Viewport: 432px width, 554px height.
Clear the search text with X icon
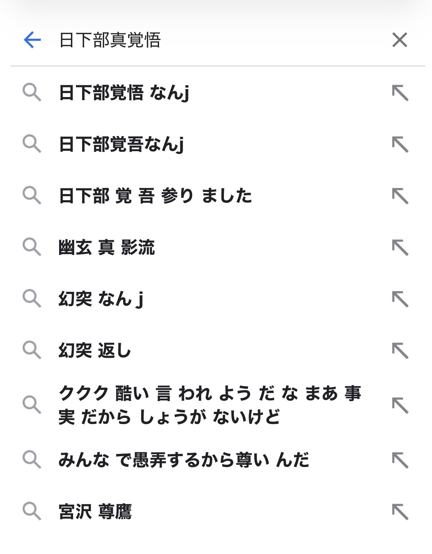point(399,40)
